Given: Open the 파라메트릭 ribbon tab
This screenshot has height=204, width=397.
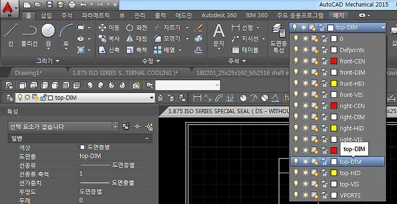Looking at the screenshot, I should (x=96, y=15).
